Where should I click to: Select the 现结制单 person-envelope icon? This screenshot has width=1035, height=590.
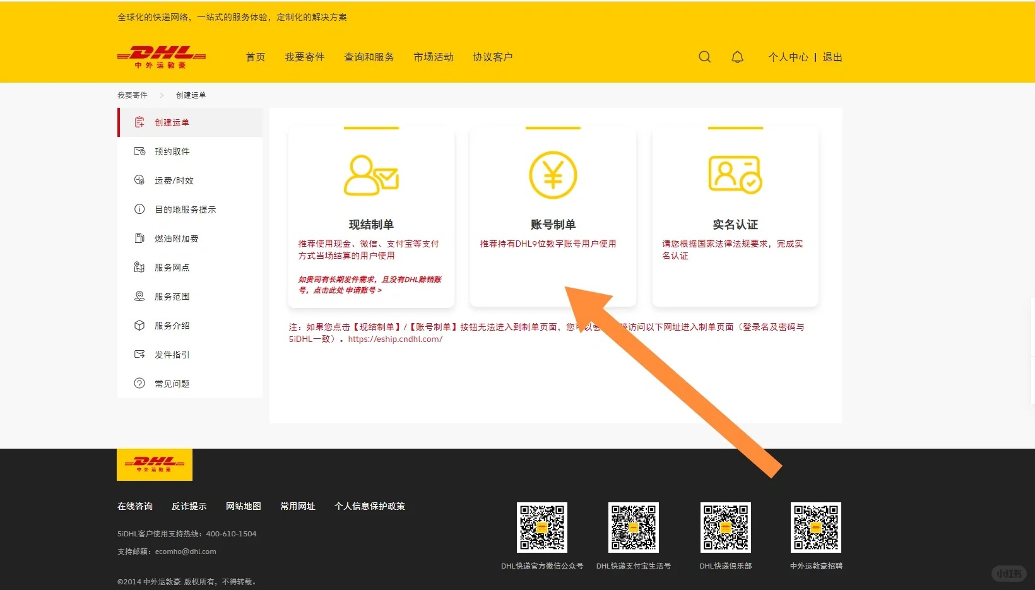(x=370, y=175)
